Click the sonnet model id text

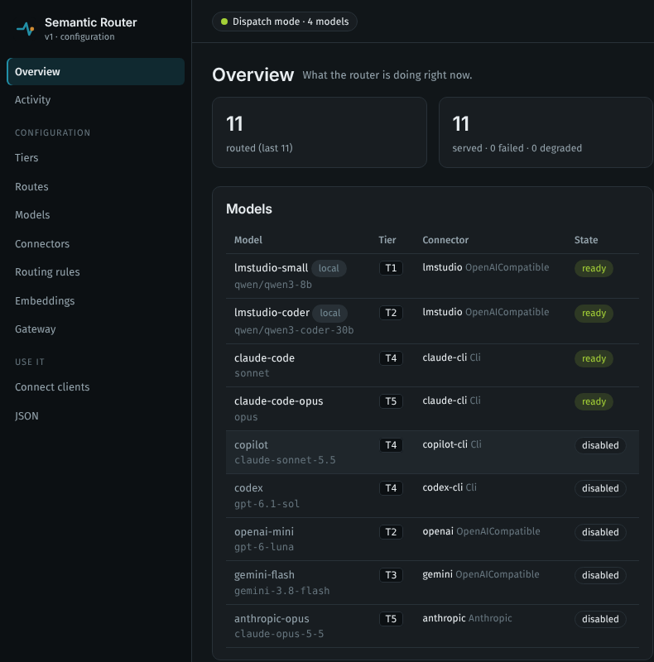coord(252,373)
